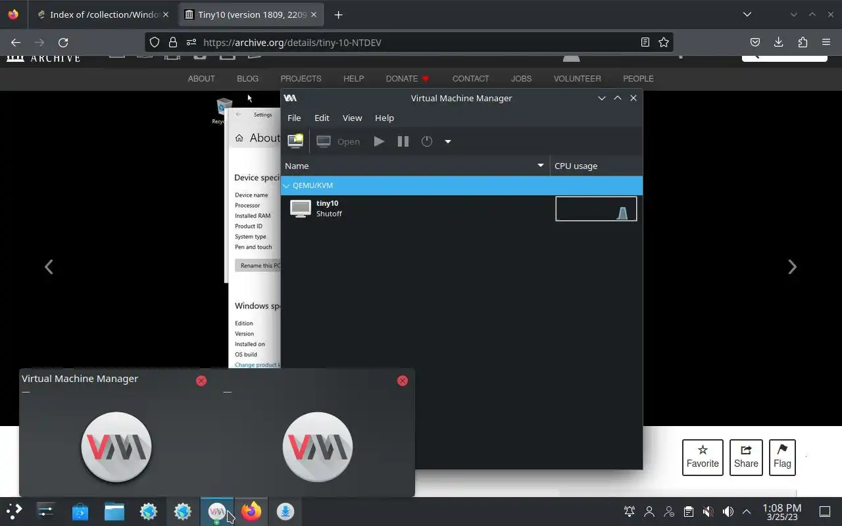Close the first Virtual Machine Manager preview
This screenshot has height=526, width=842.
[x=201, y=381]
